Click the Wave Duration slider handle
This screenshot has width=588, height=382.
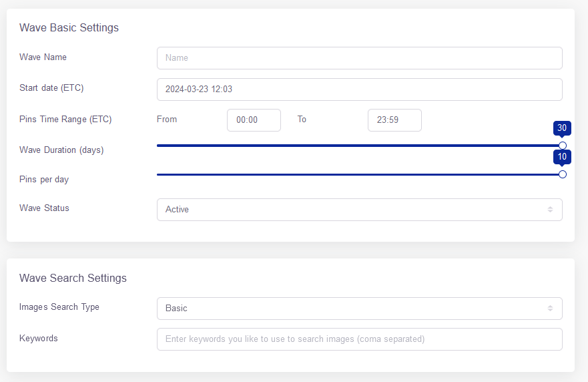(563, 146)
